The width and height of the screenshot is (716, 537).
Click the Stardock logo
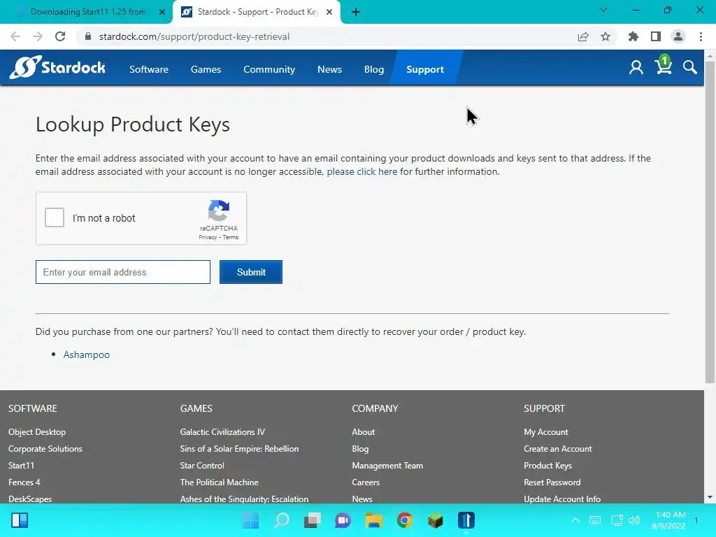[57, 67]
